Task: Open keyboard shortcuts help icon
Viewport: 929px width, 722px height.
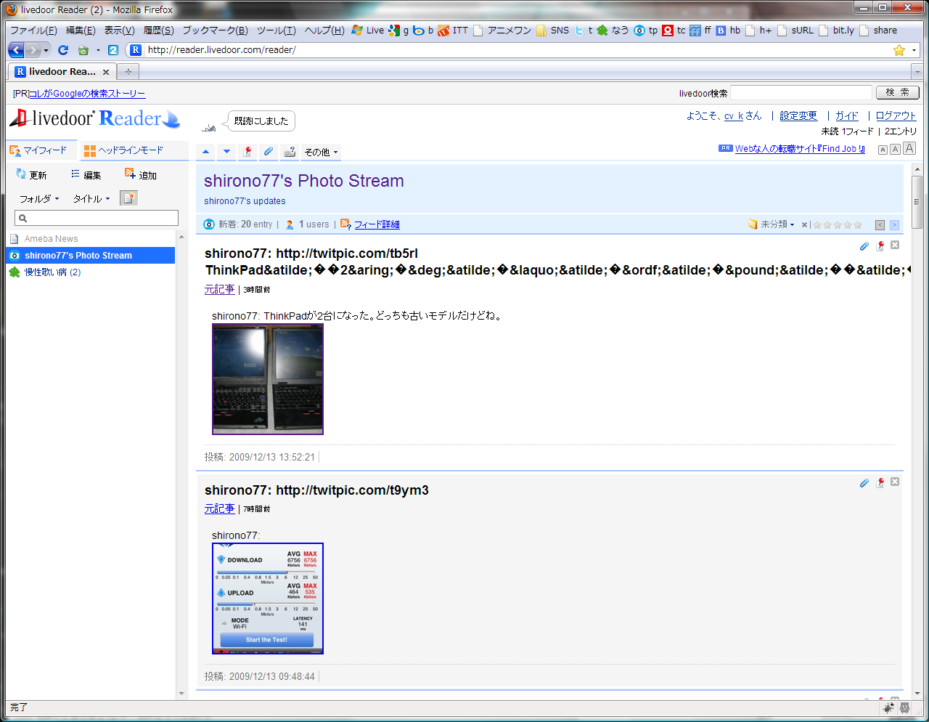Action: [x=290, y=152]
